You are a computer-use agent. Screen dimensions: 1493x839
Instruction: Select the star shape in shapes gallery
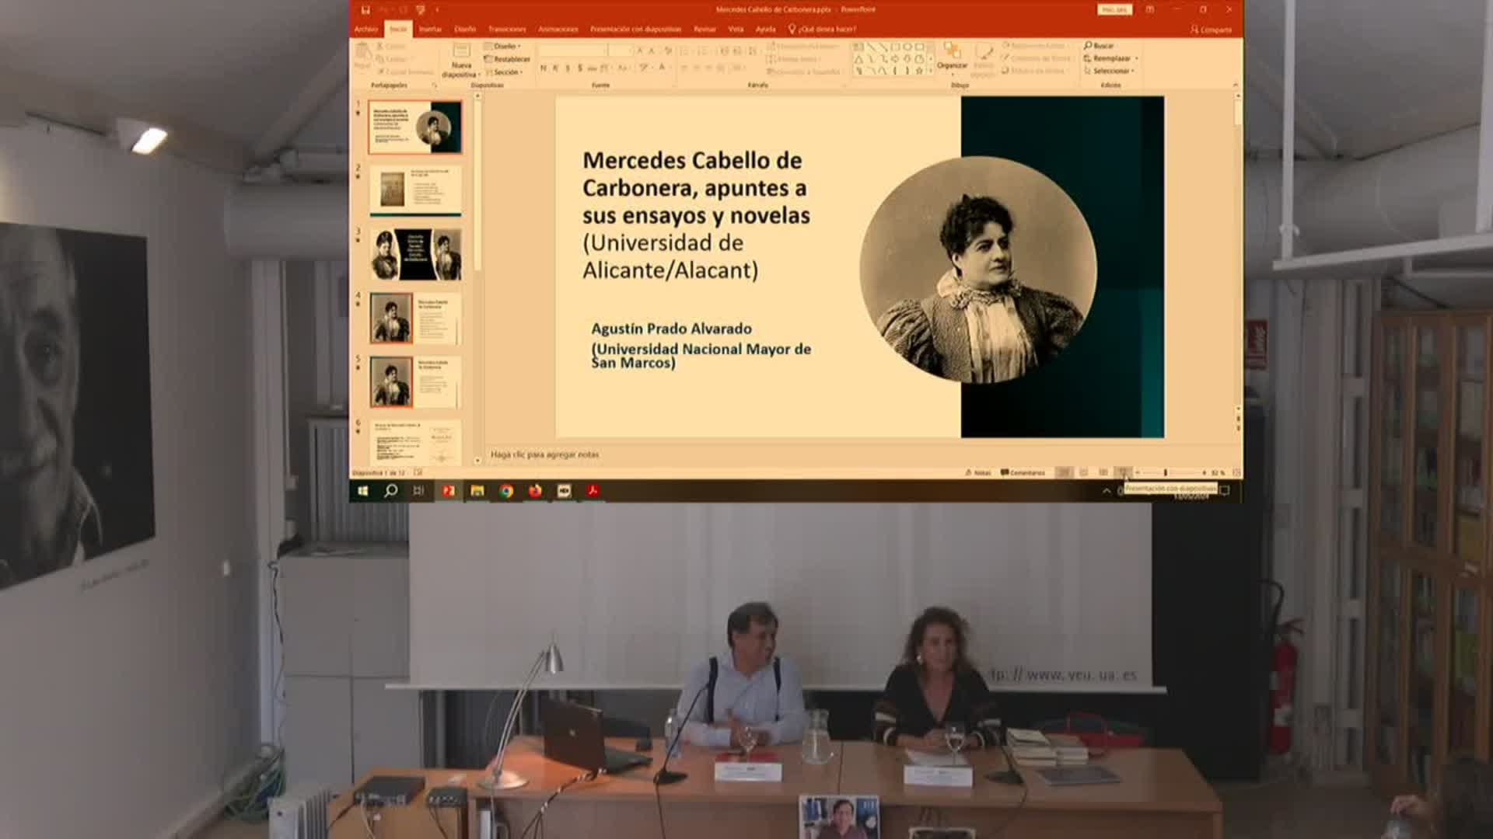click(x=919, y=70)
